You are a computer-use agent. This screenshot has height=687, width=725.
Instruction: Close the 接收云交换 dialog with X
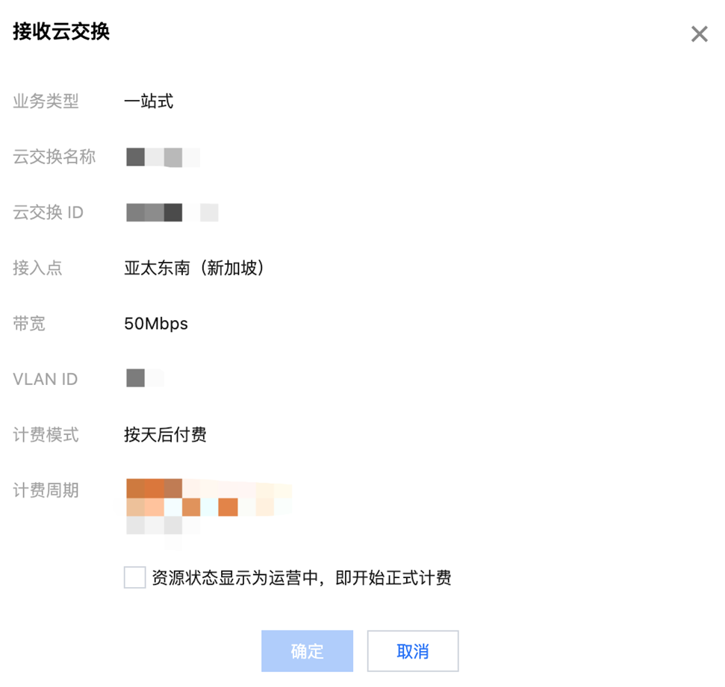pyautogui.click(x=699, y=34)
